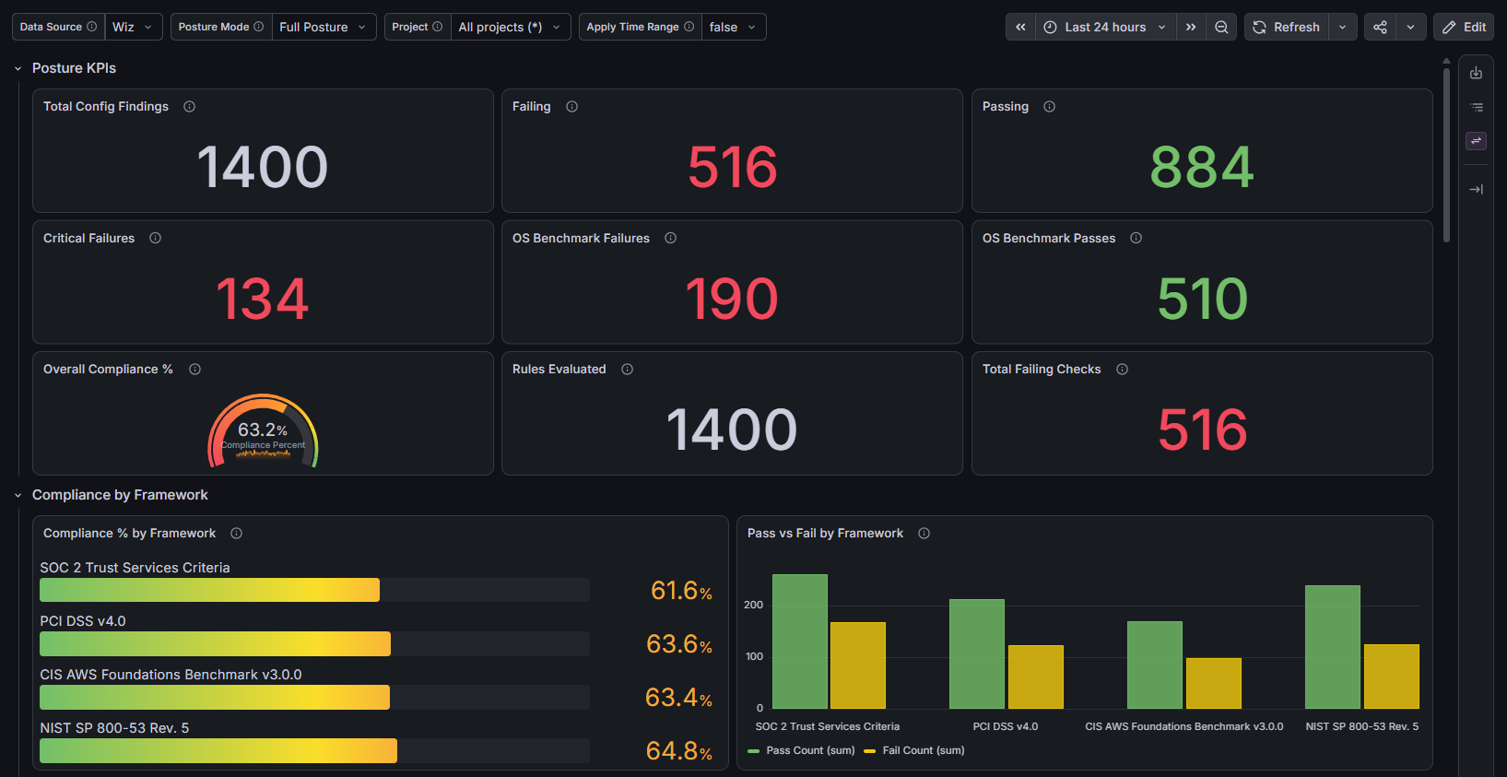Click Pass vs Fail by Framework info icon

point(924,534)
